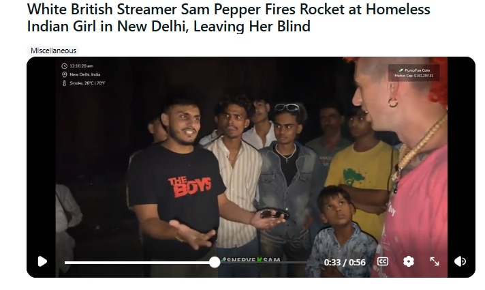Viewport: 485px width, 290px height.
Task: Click the Sam Pepper article headline
Action: (x=228, y=18)
